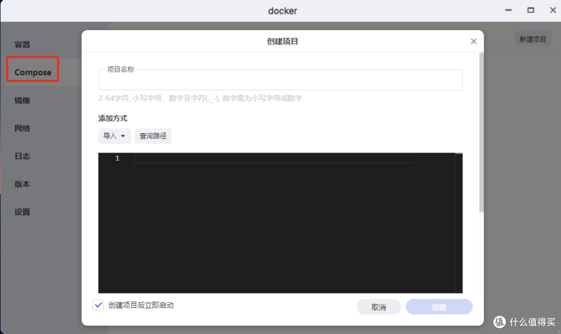Click the 项目名称 input field
The height and width of the screenshot is (334, 561).
280,80
